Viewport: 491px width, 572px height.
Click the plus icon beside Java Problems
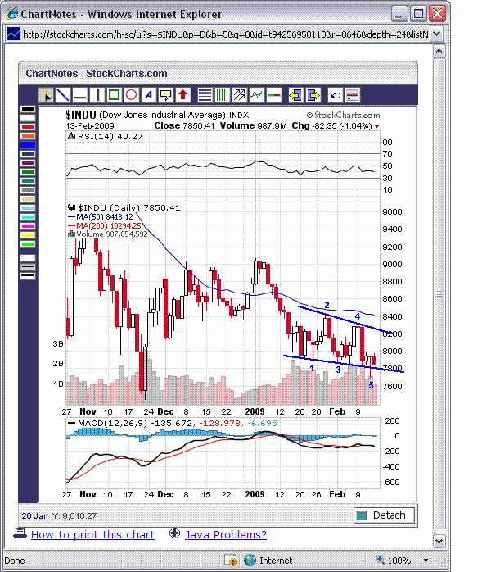point(174,533)
